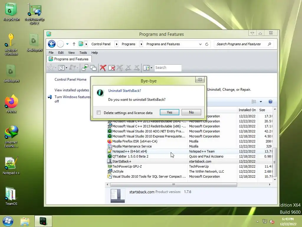Open the Help menu
The height and width of the screenshot is (227, 302).
pyautogui.click(x=95, y=53)
